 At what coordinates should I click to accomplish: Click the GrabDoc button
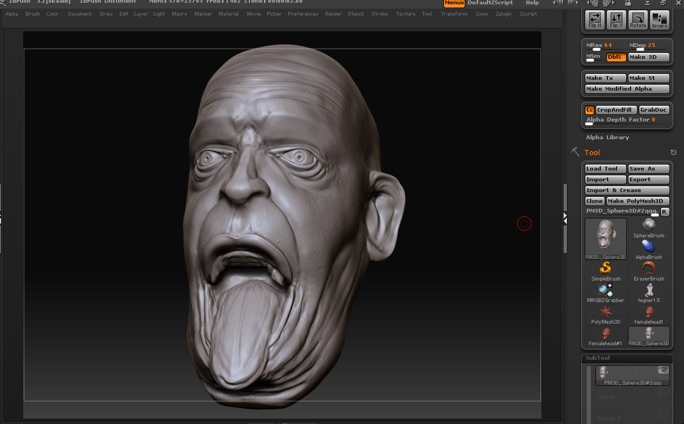pos(654,110)
